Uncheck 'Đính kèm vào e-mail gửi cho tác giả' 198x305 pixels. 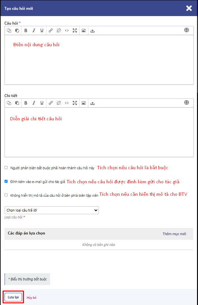coord(6,181)
